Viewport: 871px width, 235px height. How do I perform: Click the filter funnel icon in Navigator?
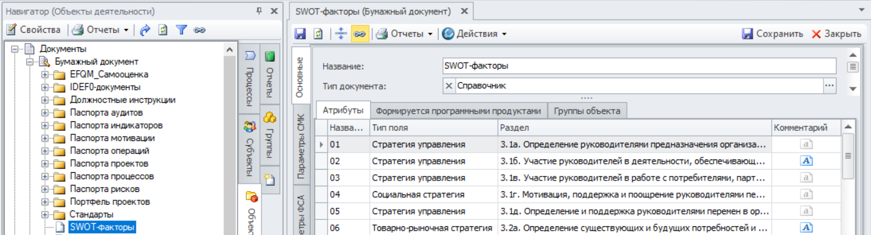click(x=181, y=30)
